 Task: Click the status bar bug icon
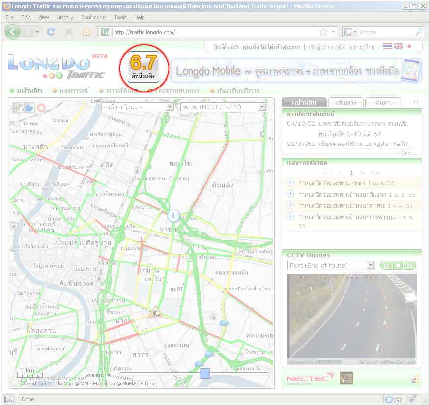412,399
